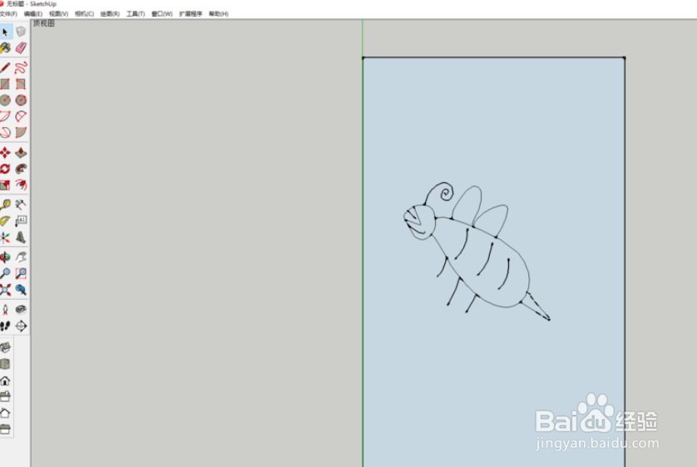Choose the Freehand squiggle tool

21,68
